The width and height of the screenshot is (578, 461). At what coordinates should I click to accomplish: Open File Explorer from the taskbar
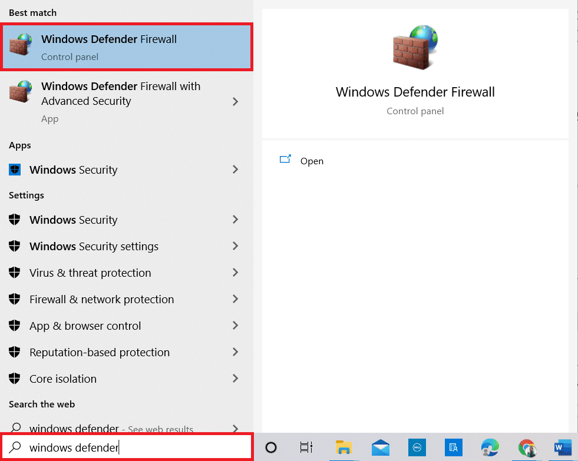344,448
